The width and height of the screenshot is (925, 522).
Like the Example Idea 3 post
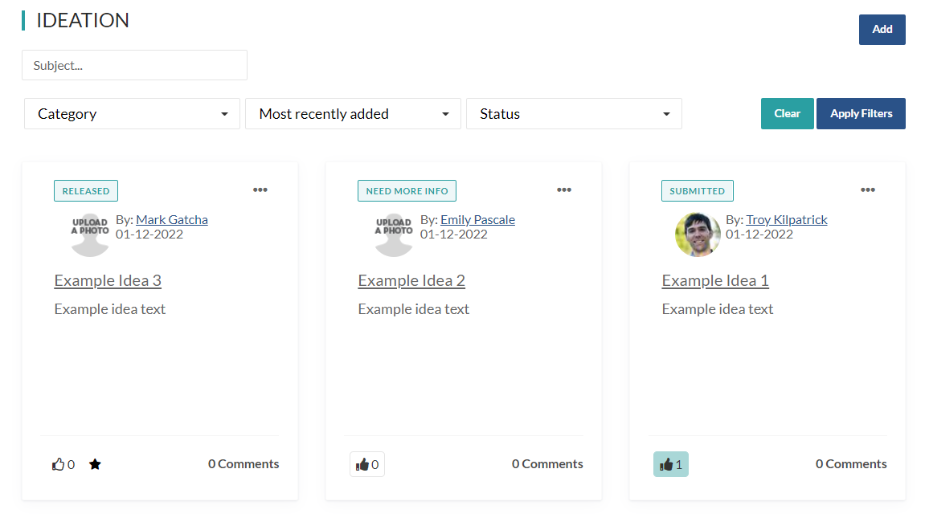63,463
